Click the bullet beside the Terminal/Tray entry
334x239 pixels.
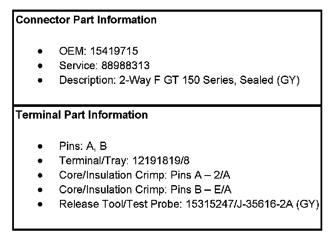click(40, 161)
